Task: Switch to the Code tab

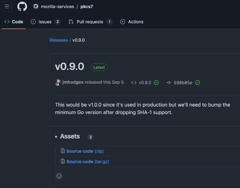Action: click(x=14, y=22)
